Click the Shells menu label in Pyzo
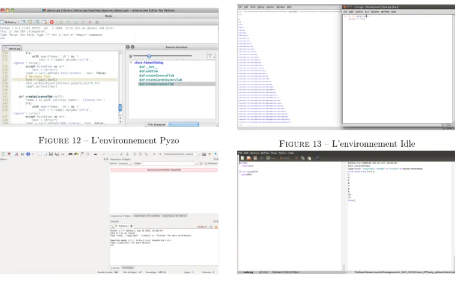455x284 pixels. click(109, 16)
